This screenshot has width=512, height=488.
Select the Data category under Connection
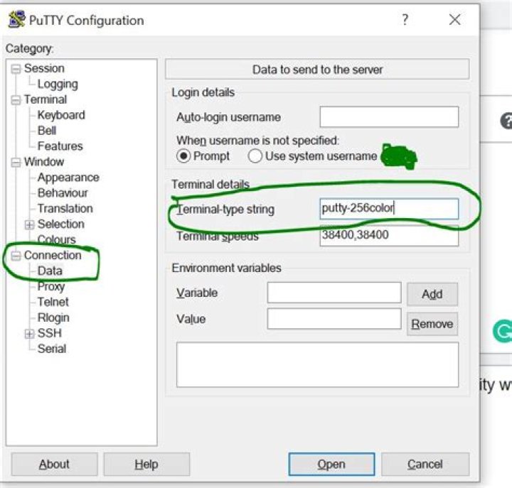[50, 271]
